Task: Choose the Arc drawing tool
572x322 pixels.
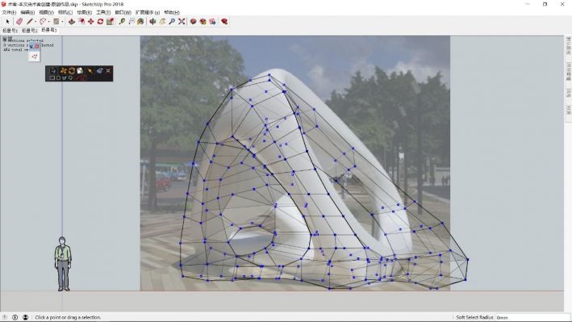Action: pos(43,22)
